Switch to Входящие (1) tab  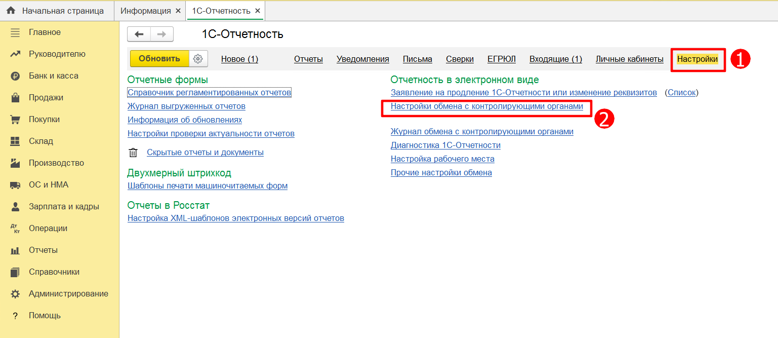pos(556,59)
